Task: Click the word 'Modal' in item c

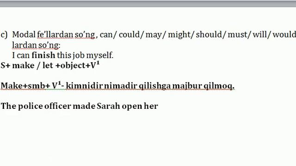Action: (24, 35)
